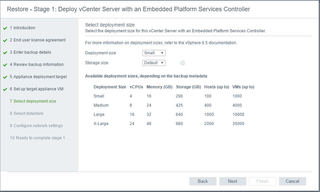Click the checkmark beside Set up target appliance VM
Viewport: 320px width, 192px height.
pos(5,89)
